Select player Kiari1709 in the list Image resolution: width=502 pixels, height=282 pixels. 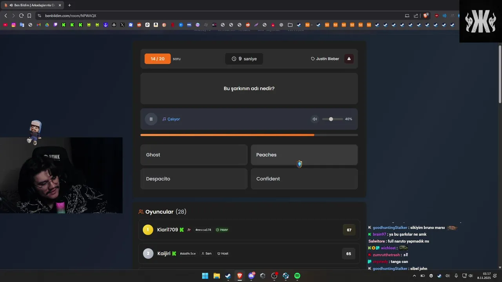[249, 230]
